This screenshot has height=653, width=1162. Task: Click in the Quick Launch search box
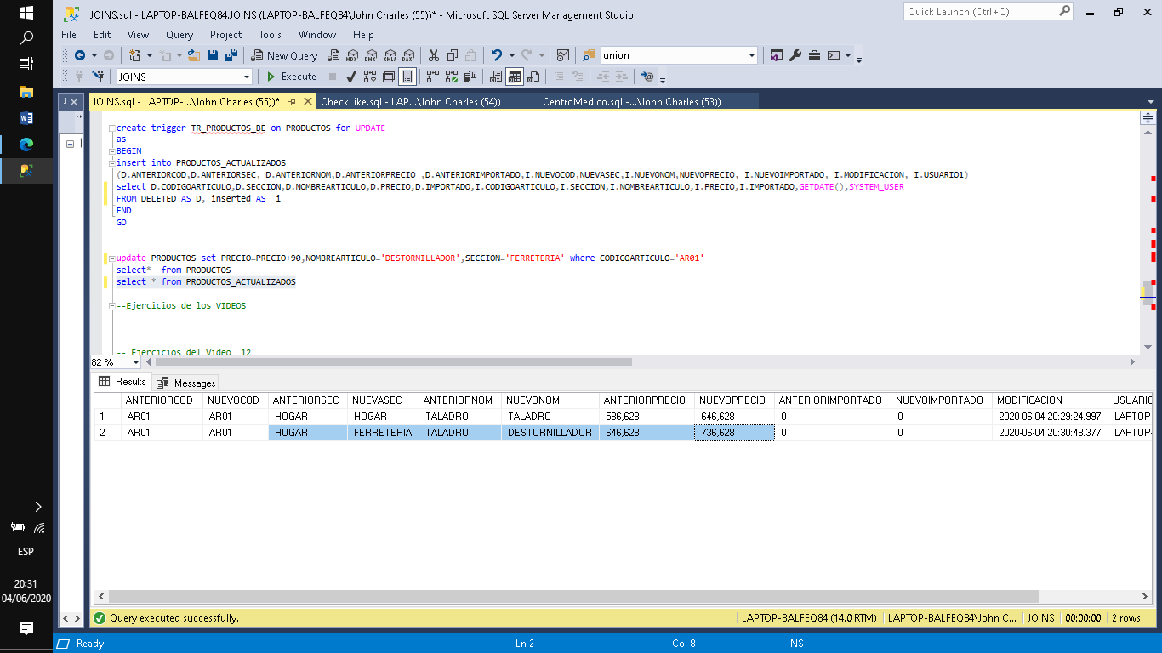point(980,11)
